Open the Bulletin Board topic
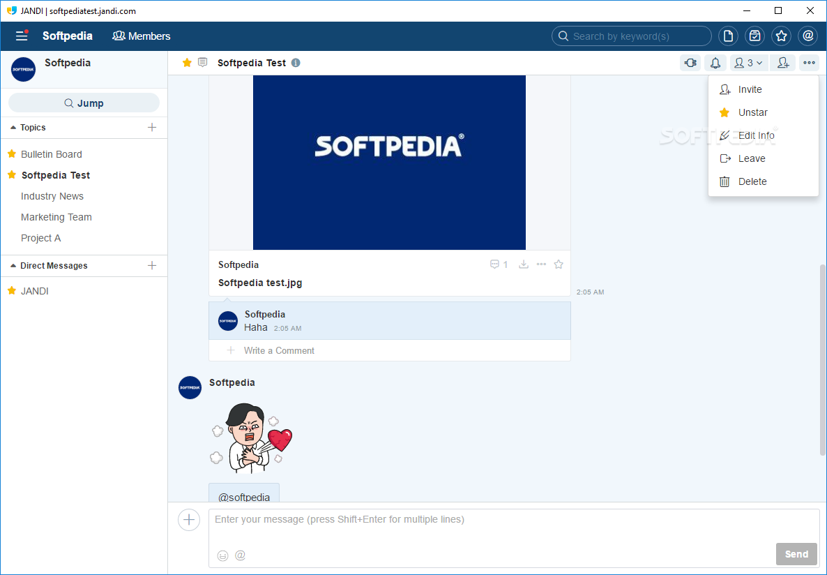 (x=51, y=154)
